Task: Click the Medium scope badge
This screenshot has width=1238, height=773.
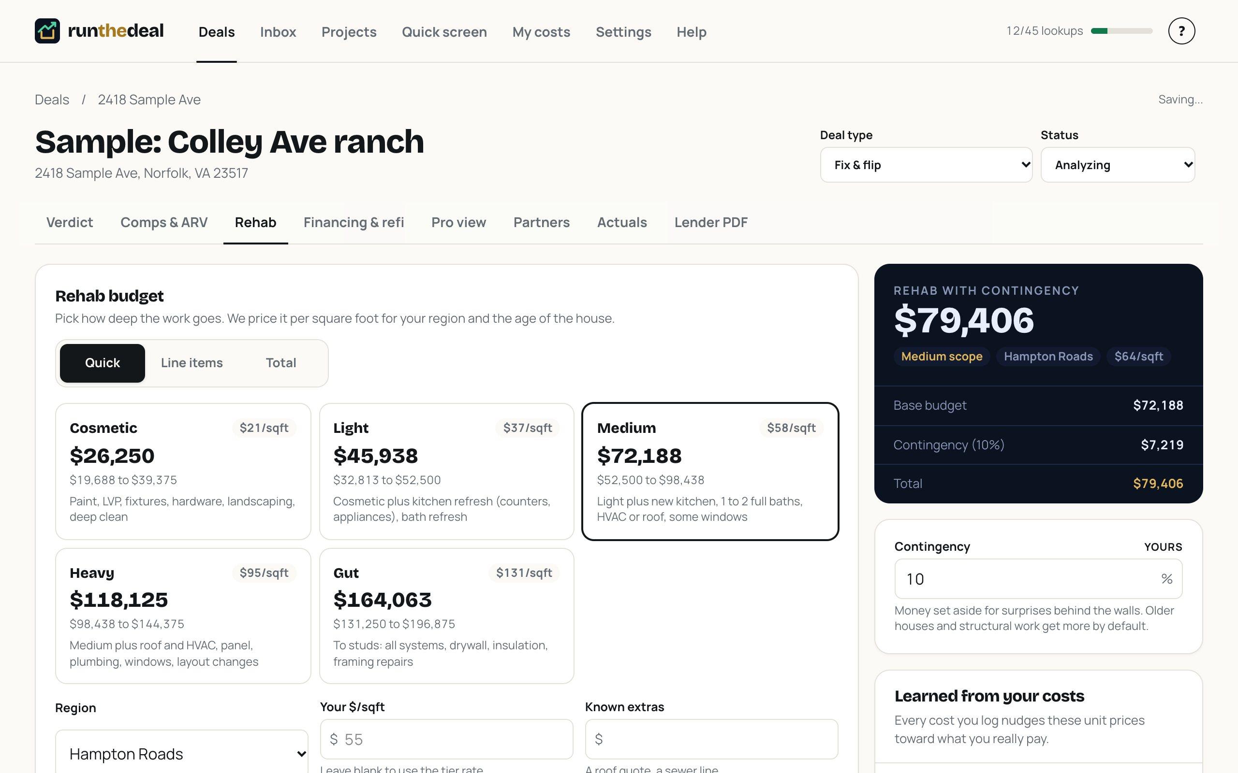Action: coord(941,357)
